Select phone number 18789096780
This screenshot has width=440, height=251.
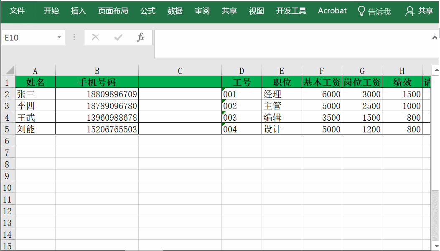click(x=97, y=105)
